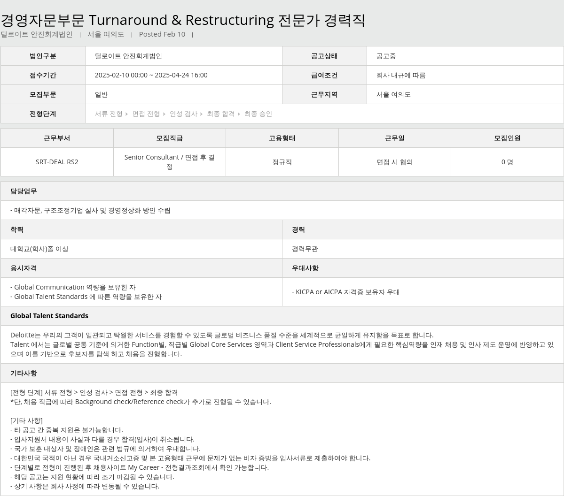Select the KICPA or AICPA 자격증 보유자 우대 line
The image size is (564, 496).
tap(345, 292)
